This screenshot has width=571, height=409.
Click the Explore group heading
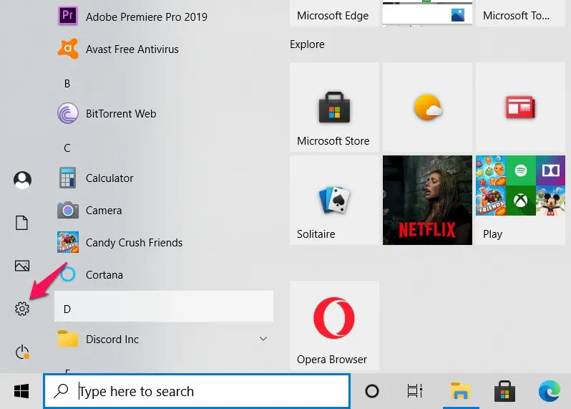(x=307, y=44)
